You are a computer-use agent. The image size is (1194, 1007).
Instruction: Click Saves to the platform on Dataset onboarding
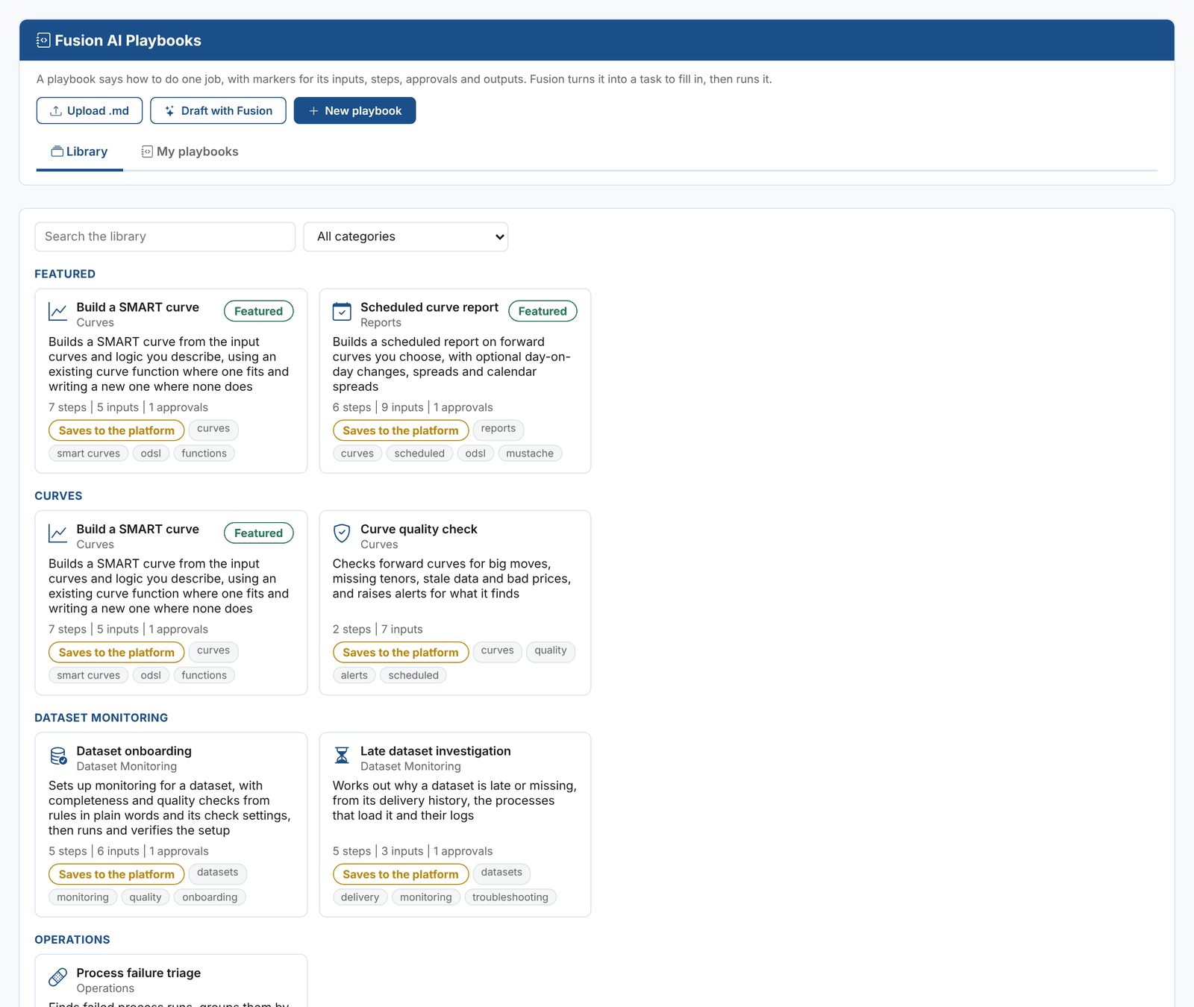(116, 874)
